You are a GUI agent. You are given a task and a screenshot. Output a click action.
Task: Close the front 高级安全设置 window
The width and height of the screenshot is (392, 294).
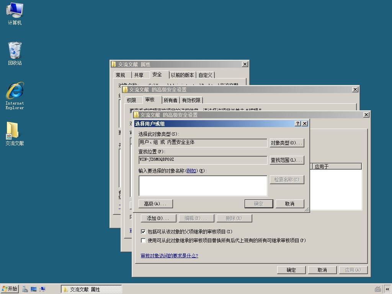(366, 115)
